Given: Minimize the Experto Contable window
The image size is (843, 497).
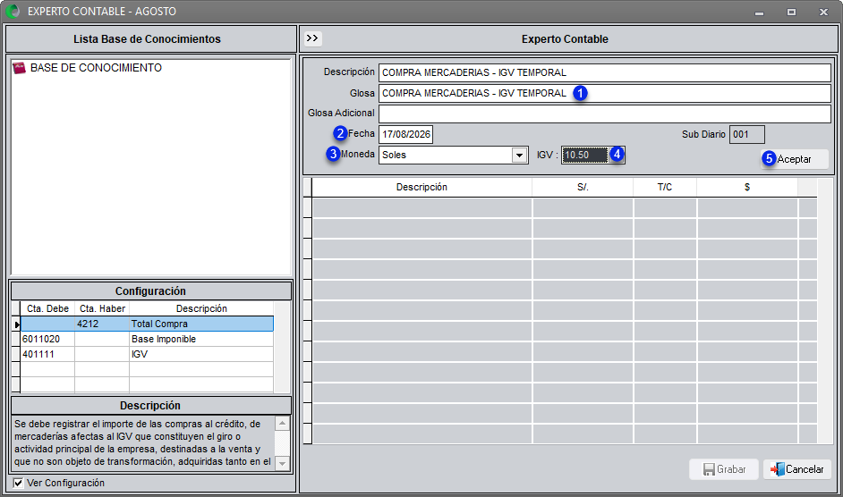Looking at the screenshot, I should tap(759, 12).
